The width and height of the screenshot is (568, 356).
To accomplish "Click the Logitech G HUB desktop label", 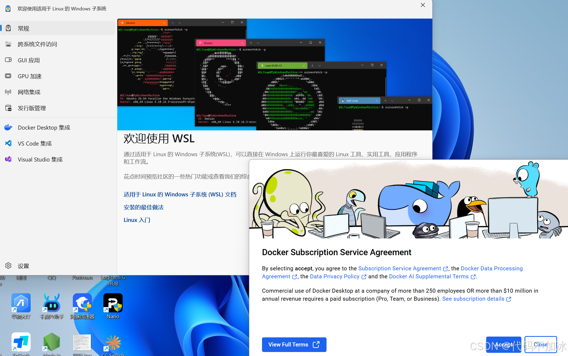I will tap(113, 280).
